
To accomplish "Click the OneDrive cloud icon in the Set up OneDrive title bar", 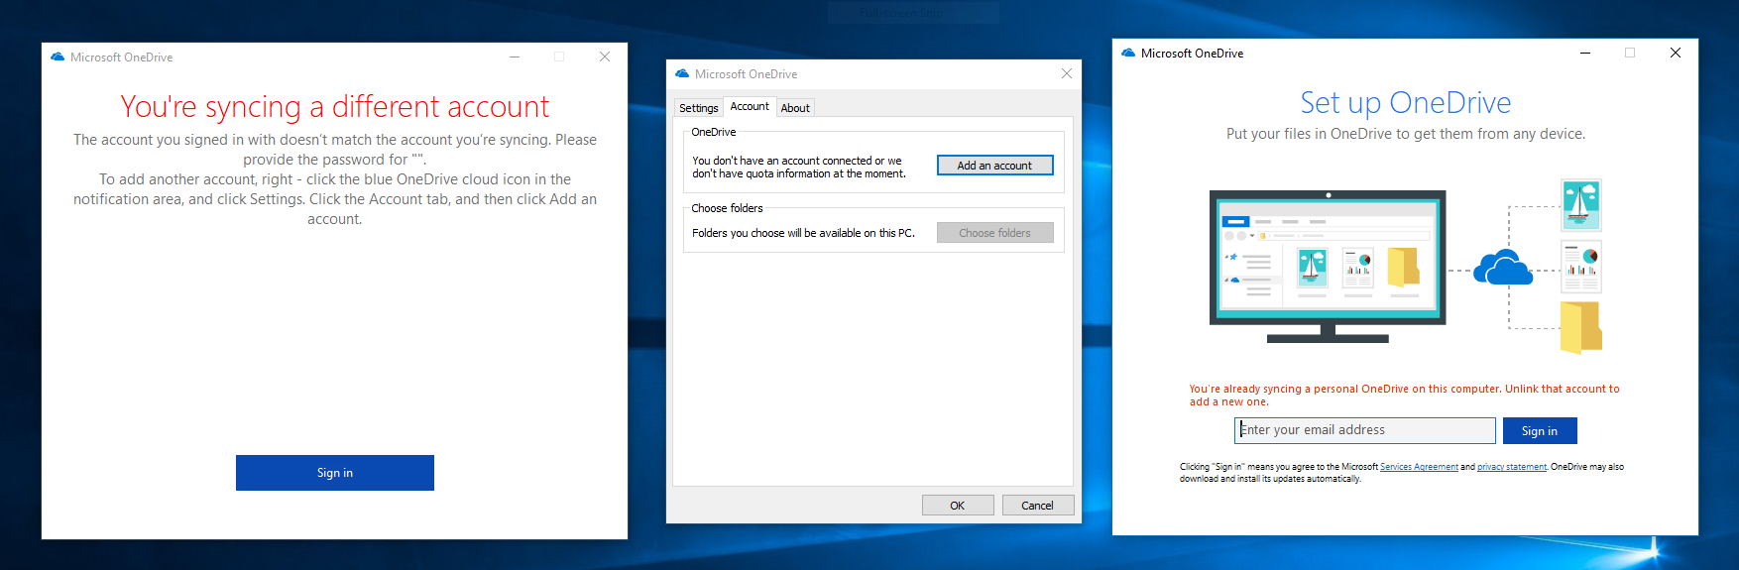I will pyautogui.click(x=1128, y=54).
